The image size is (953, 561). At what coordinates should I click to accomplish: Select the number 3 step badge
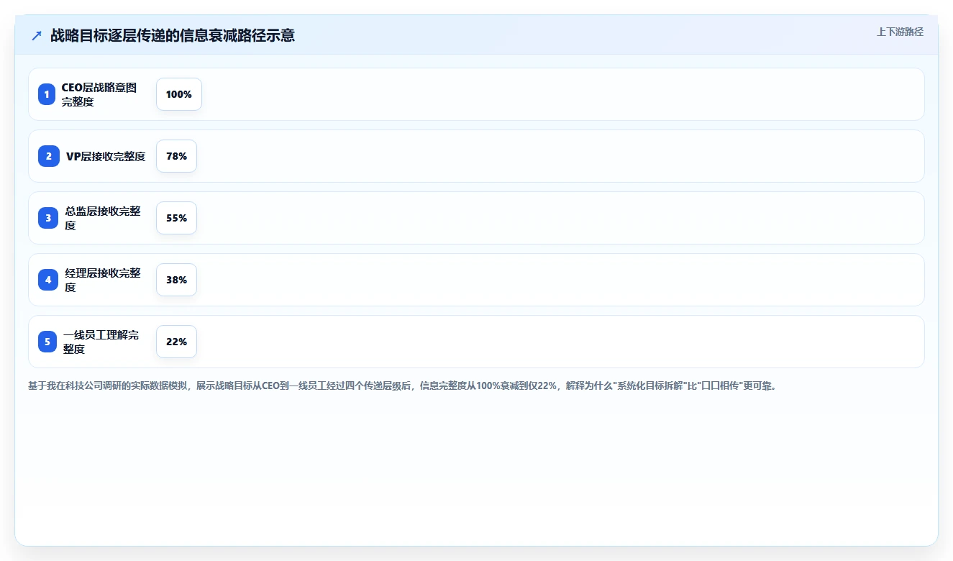tap(48, 218)
